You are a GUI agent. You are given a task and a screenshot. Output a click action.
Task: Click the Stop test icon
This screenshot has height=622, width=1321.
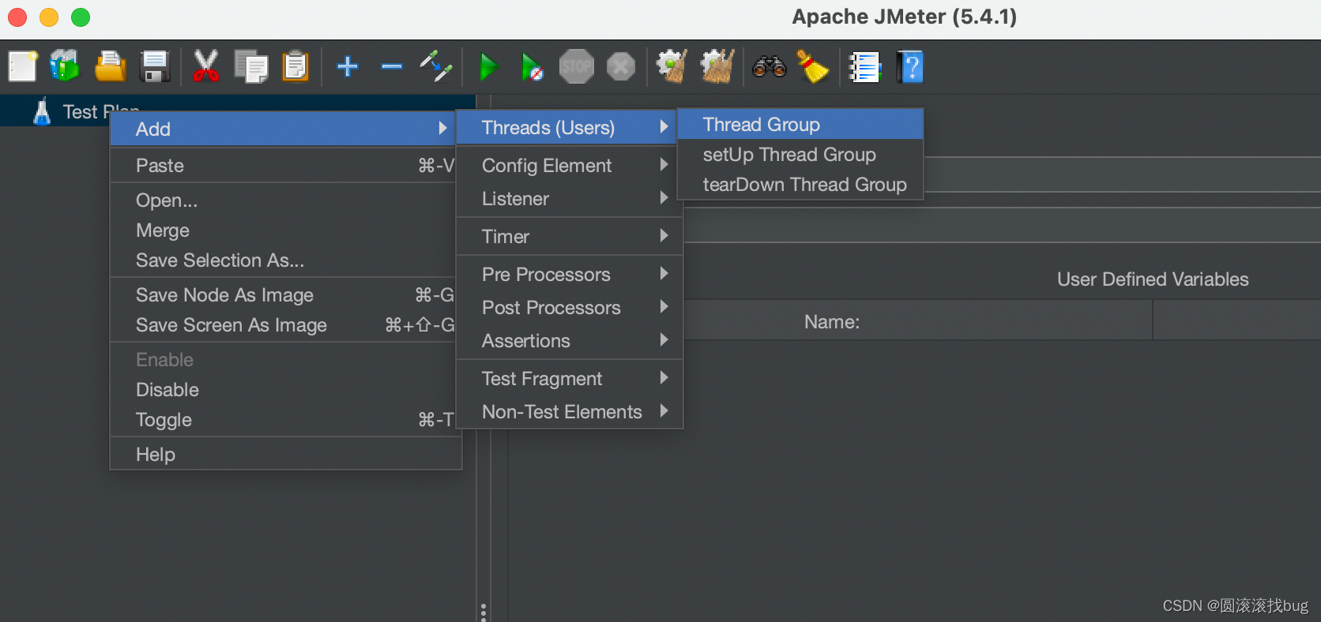point(576,66)
